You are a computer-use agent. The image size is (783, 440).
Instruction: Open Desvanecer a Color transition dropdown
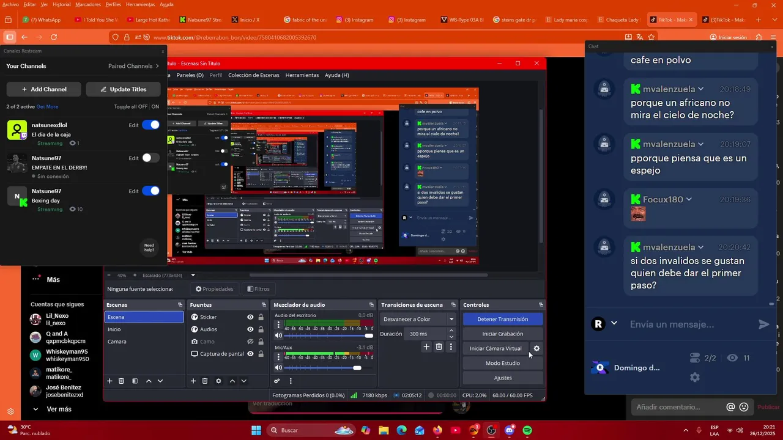coord(419,319)
